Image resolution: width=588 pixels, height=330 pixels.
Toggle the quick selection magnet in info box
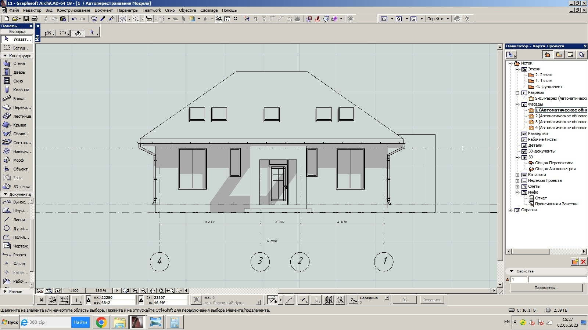point(78,33)
